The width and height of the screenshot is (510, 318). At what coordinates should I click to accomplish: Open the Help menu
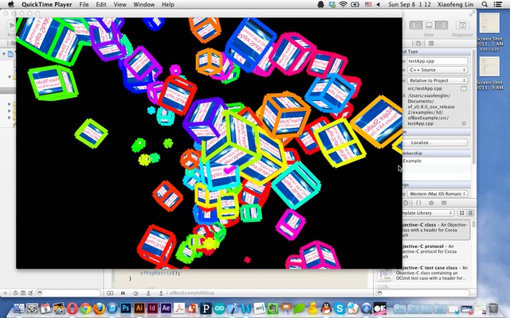point(168,5)
